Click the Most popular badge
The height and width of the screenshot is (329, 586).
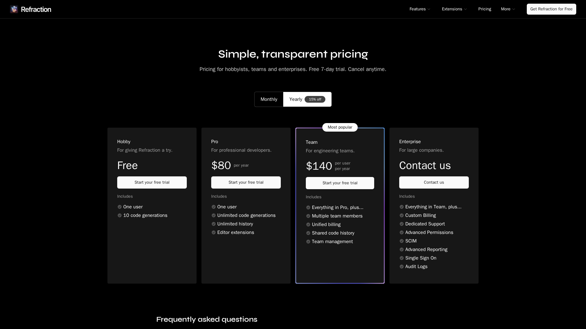click(x=340, y=127)
